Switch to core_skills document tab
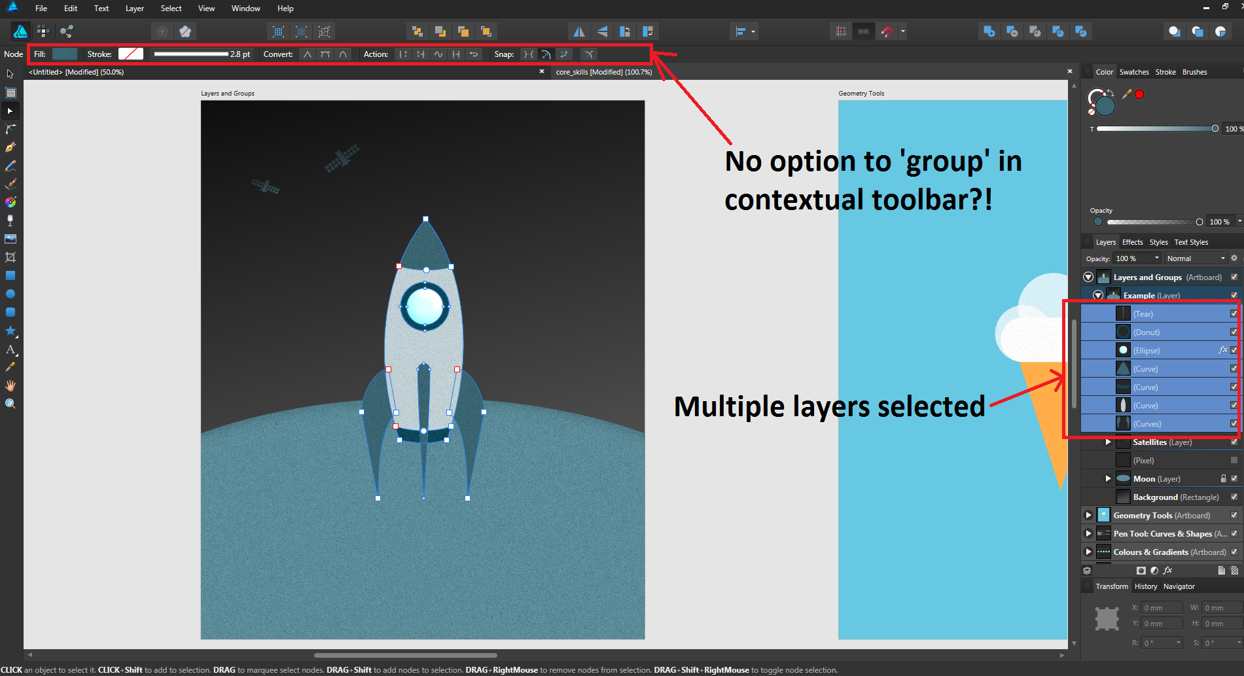 click(604, 72)
